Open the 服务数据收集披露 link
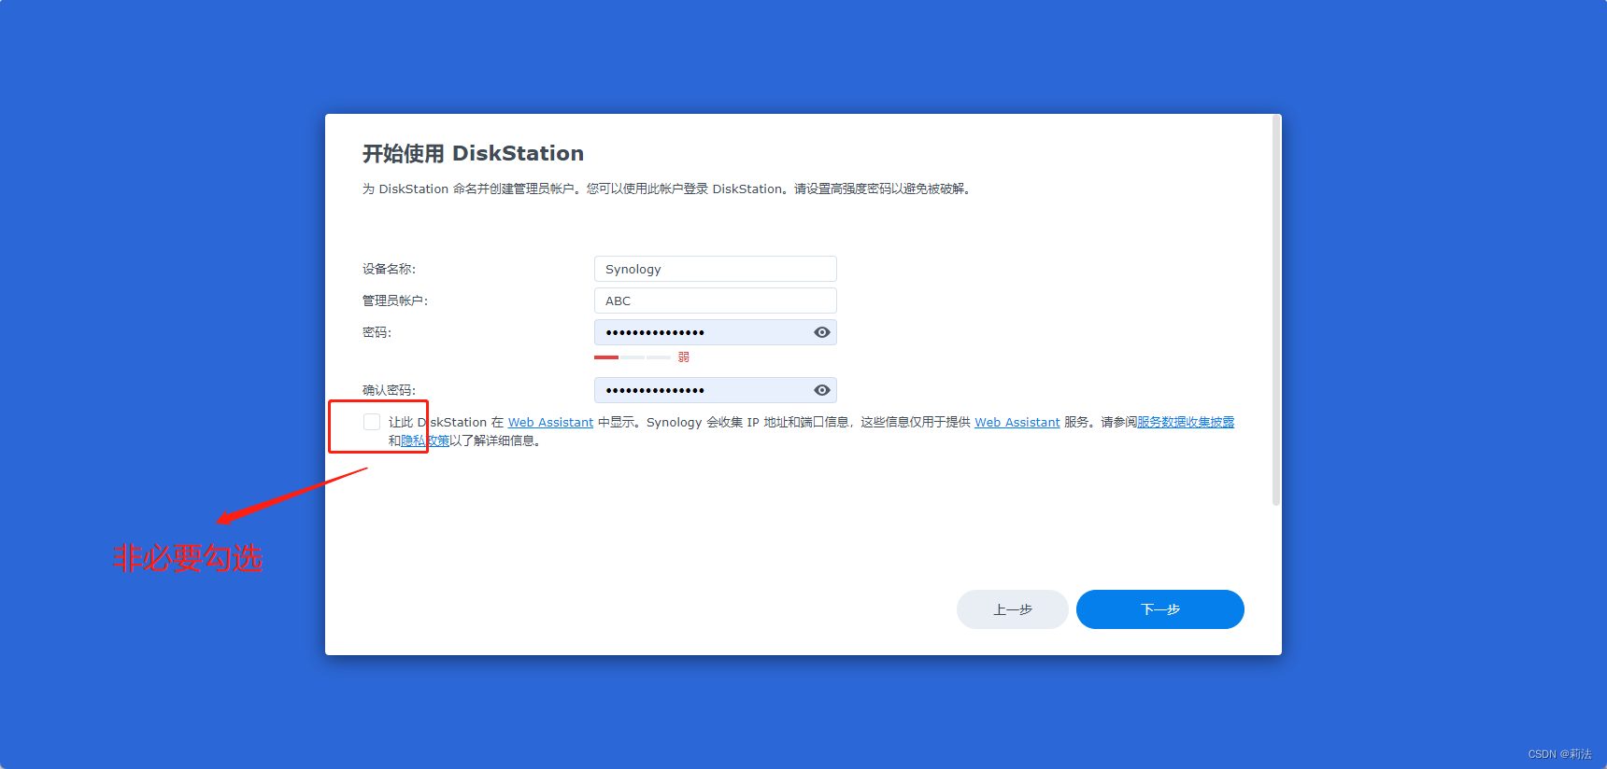This screenshot has height=769, width=1607. (x=1186, y=423)
